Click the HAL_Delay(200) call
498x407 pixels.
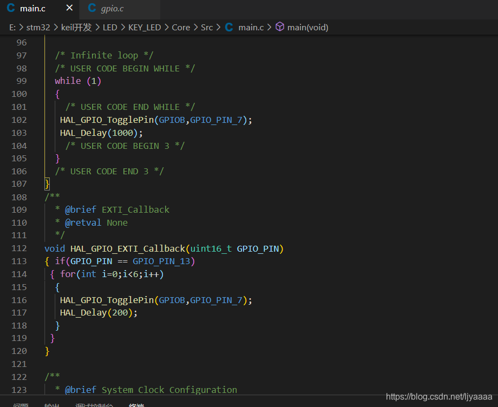tap(99, 313)
